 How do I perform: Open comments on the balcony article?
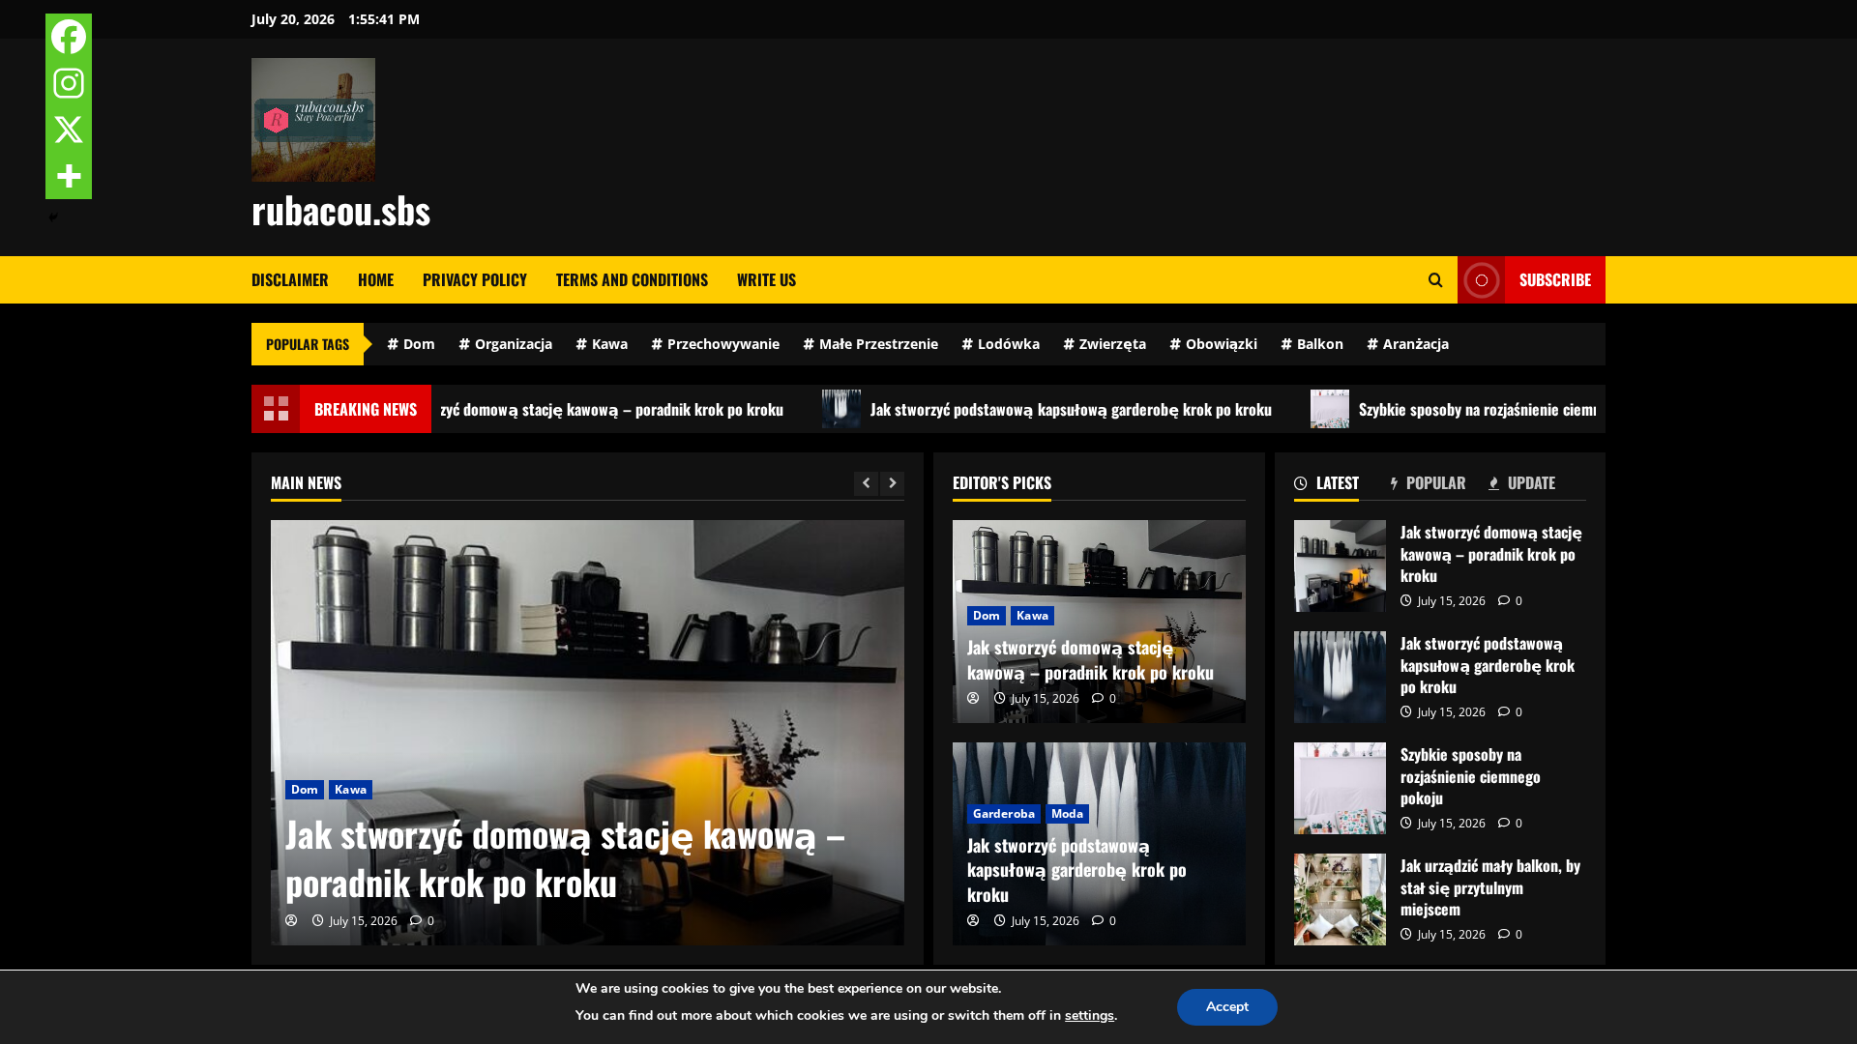click(1510, 935)
